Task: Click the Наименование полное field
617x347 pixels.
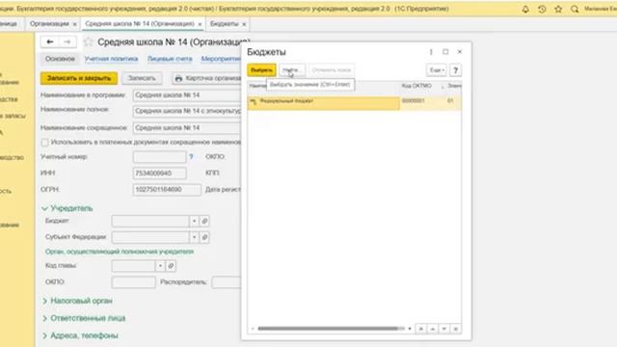Action: 187,112
